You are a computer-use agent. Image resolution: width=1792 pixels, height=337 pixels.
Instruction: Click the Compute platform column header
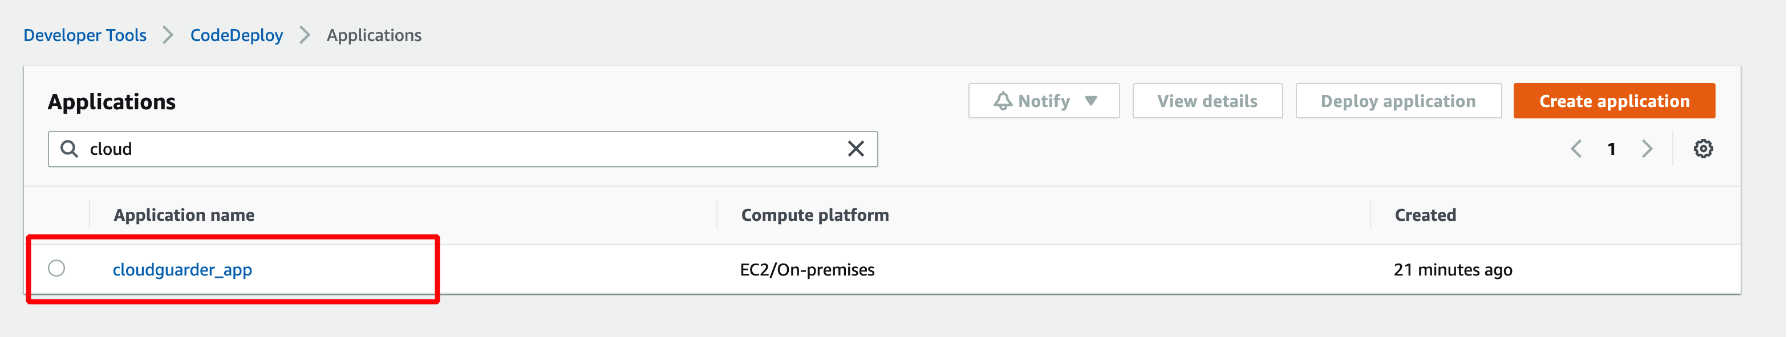814,215
